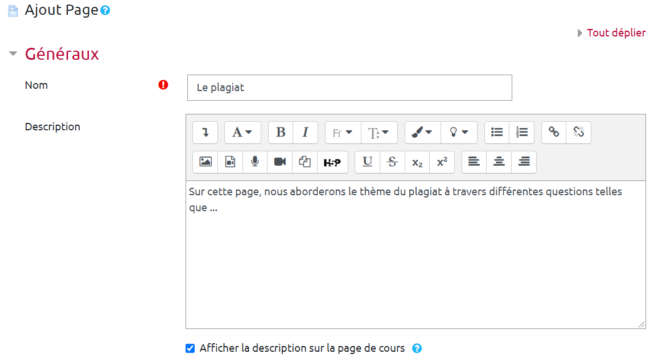Record audio with the microphone icon
Screen dimensions: 654x358
pyautogui.click(x=255, y=162)
